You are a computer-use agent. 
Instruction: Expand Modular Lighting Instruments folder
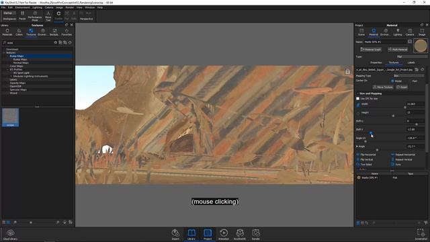point(11,76)
